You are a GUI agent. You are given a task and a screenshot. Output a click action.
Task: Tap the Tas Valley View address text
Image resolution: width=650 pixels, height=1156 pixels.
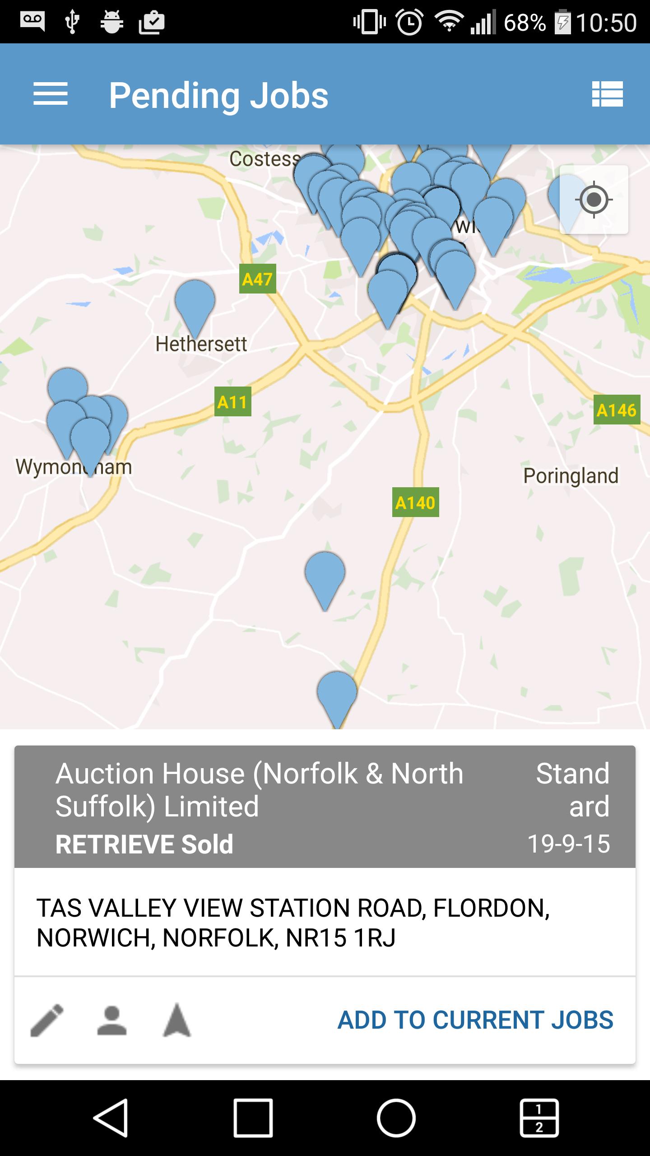[x=292, y=923]
